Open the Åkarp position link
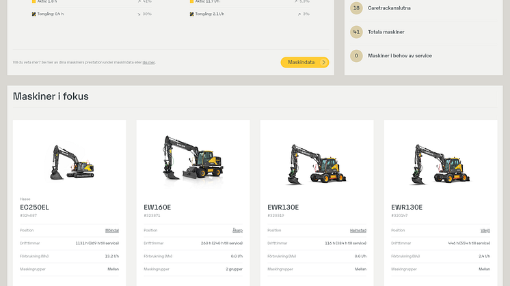Screen dimensions: 510x286 (237, 231)
